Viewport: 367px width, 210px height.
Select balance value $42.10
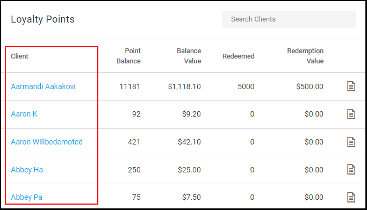point(189,142)
